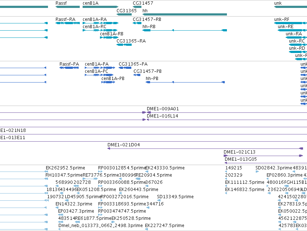Select the unk-RC transcript label
The image size is (307, 231).
pyautogui.click(x=297, y=41)
